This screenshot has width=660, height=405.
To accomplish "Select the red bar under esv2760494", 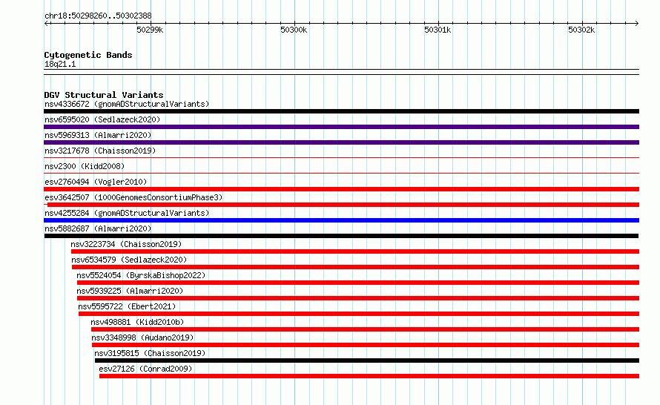I will coord(341,189).
